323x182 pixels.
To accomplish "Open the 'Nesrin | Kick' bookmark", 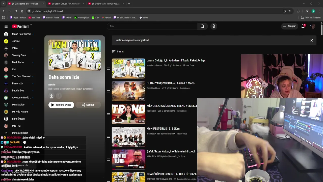I will tap(82, 18).
